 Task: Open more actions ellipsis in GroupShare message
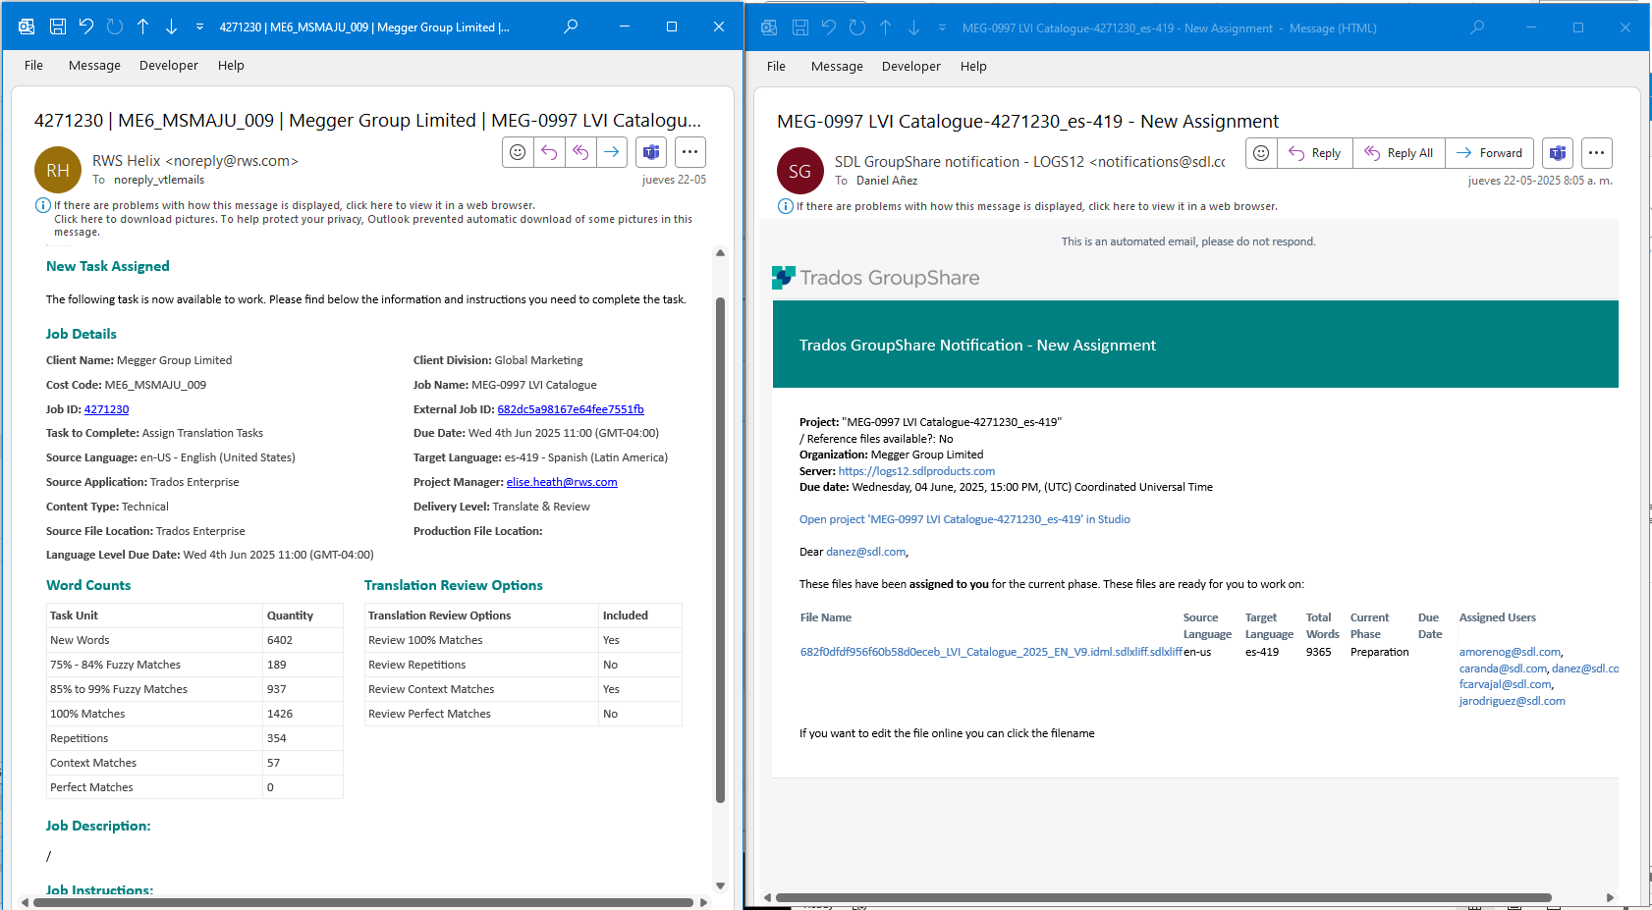(1597, 153)
